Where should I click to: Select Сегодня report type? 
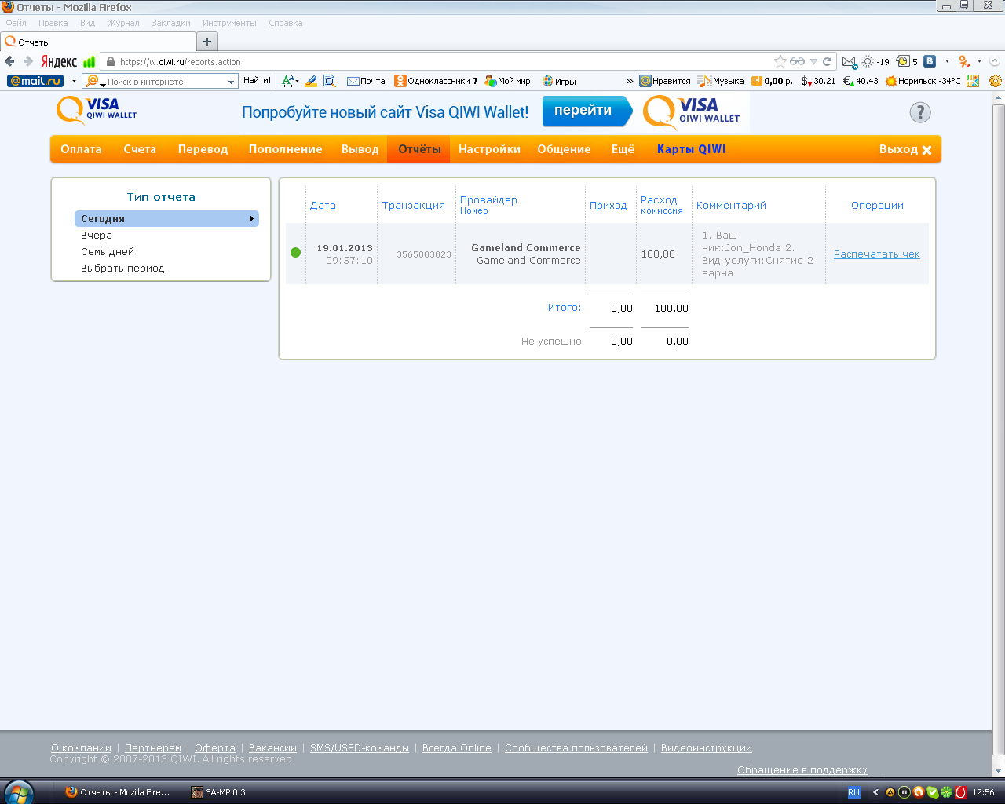pyautogui.click(x=166, y=219)
